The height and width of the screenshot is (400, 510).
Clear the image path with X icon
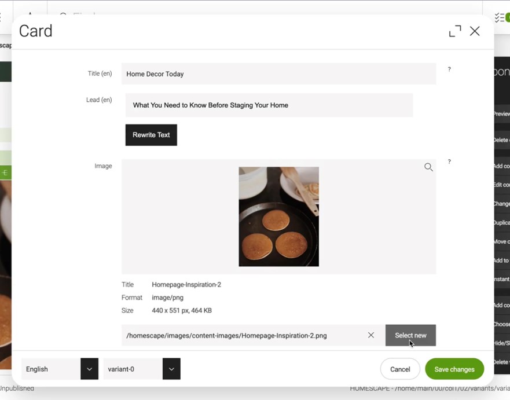tap(371, 335)
